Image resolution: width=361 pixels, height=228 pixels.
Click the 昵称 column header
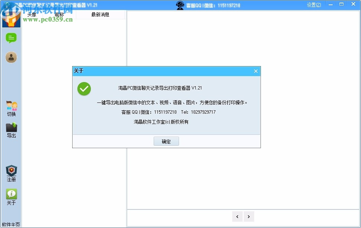coord(58,14)
